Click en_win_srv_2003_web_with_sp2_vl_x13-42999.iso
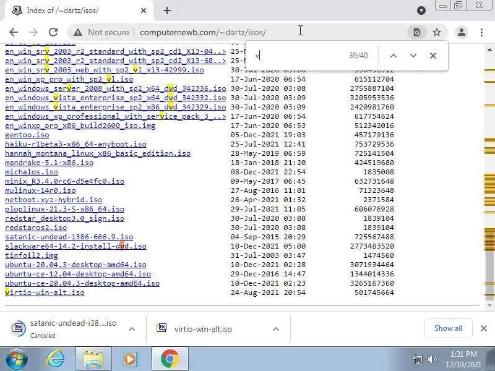 click(x=105, y=70)
